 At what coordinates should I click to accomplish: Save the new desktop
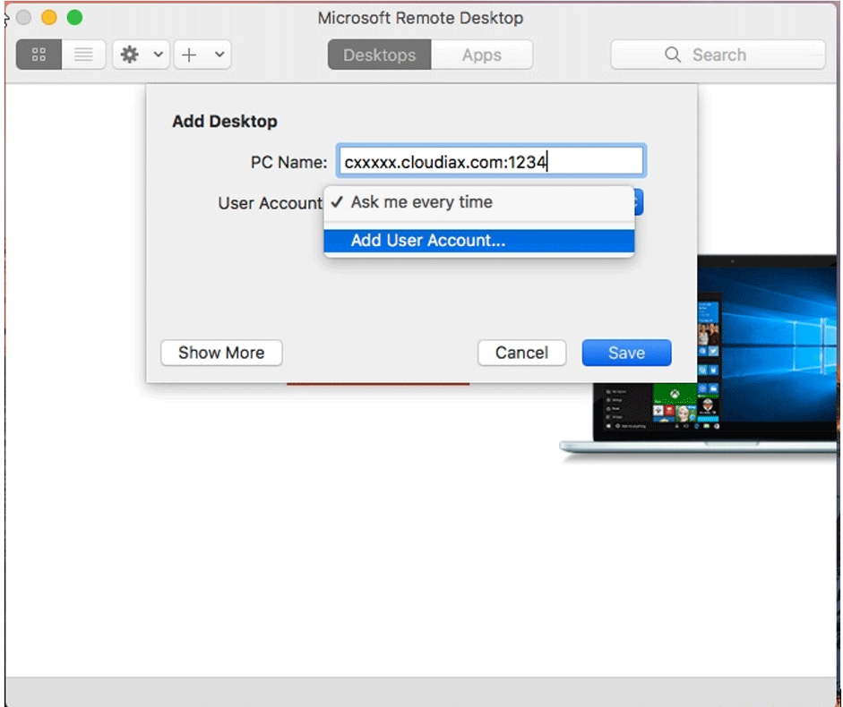[626, 353]
